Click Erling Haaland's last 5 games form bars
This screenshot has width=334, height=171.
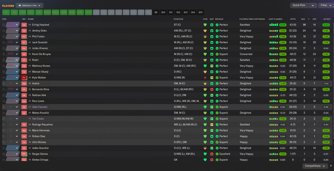point(274,25)
